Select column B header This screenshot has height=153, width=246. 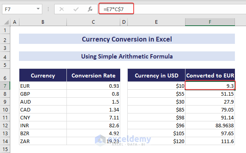pyautogui.click(x=43, y=22)
